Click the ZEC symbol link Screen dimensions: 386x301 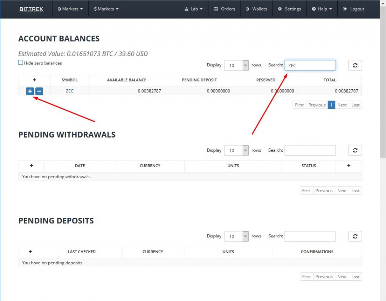[69, 91]
